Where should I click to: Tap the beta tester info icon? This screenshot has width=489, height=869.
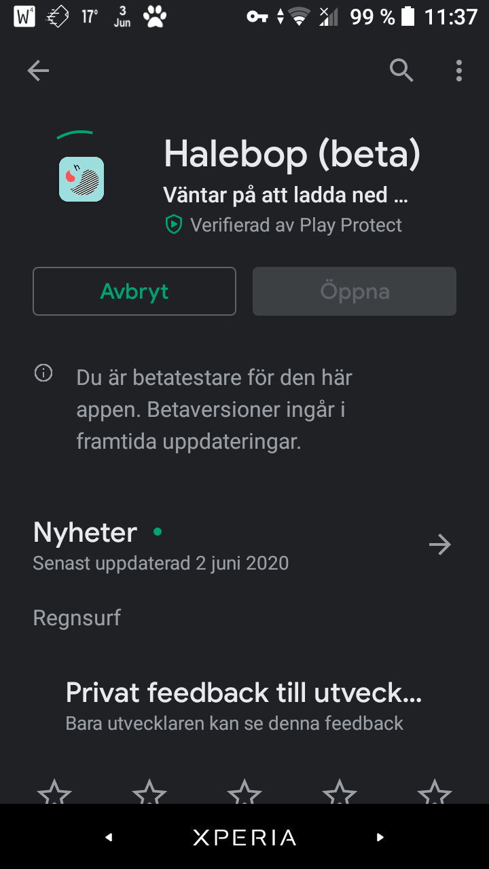click(43, 373)
